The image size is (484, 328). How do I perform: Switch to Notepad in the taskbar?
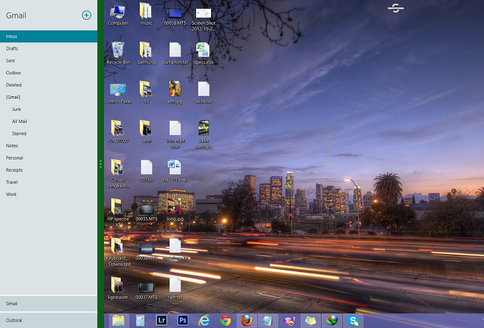pyautogui.click(x=267, y=321)
